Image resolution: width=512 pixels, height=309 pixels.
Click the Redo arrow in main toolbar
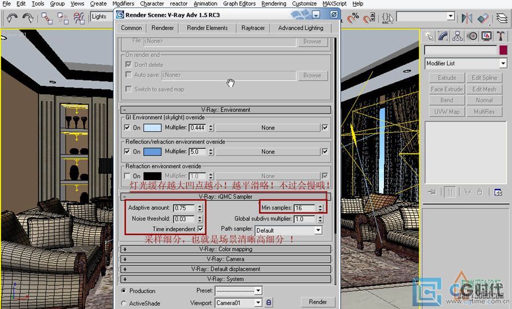click(x=28, y=18)
